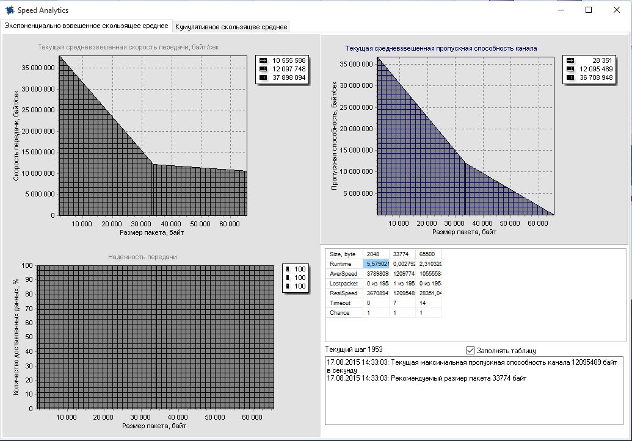
Task: Minimize the Speed Analytics window
Action: [561, 10]
